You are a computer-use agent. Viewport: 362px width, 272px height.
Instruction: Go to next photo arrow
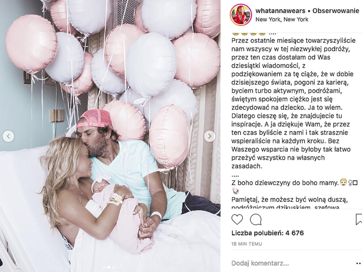pyautogui.click(x=210, y=136)
